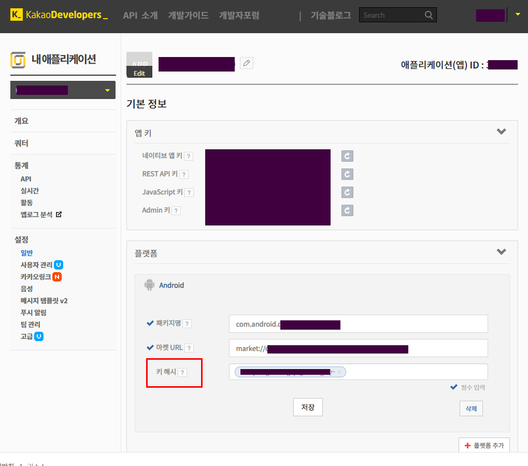528x466 pixels.
Task: Open help for Admin 키
Action: pos(176,211)
